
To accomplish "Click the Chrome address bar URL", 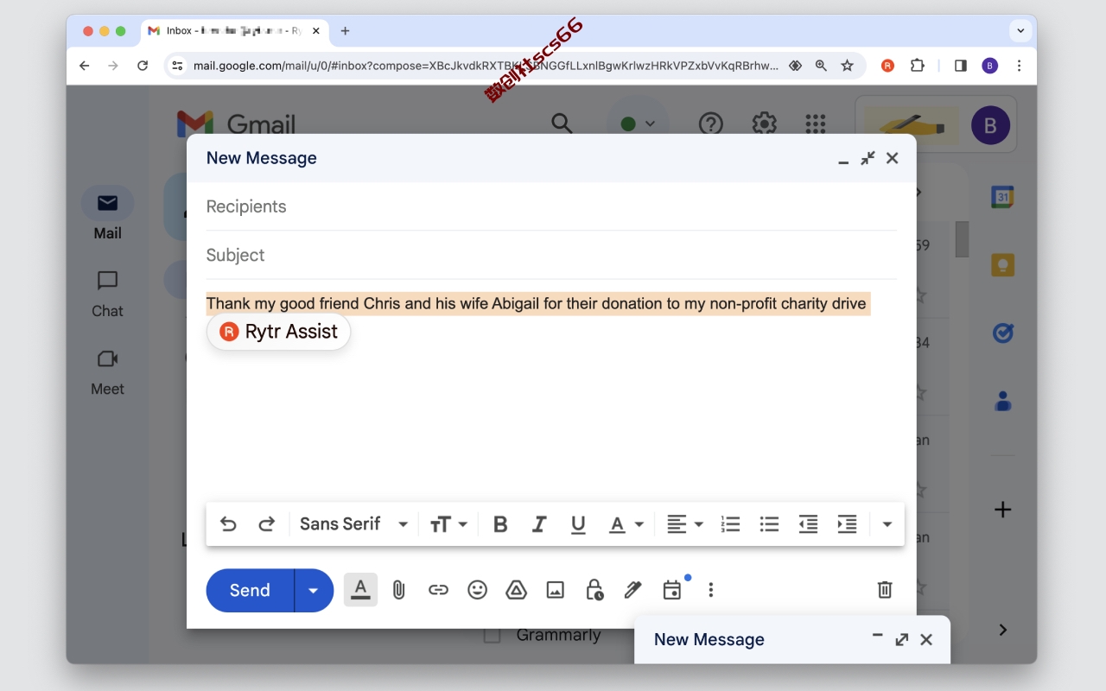I will tap(486, 66).
